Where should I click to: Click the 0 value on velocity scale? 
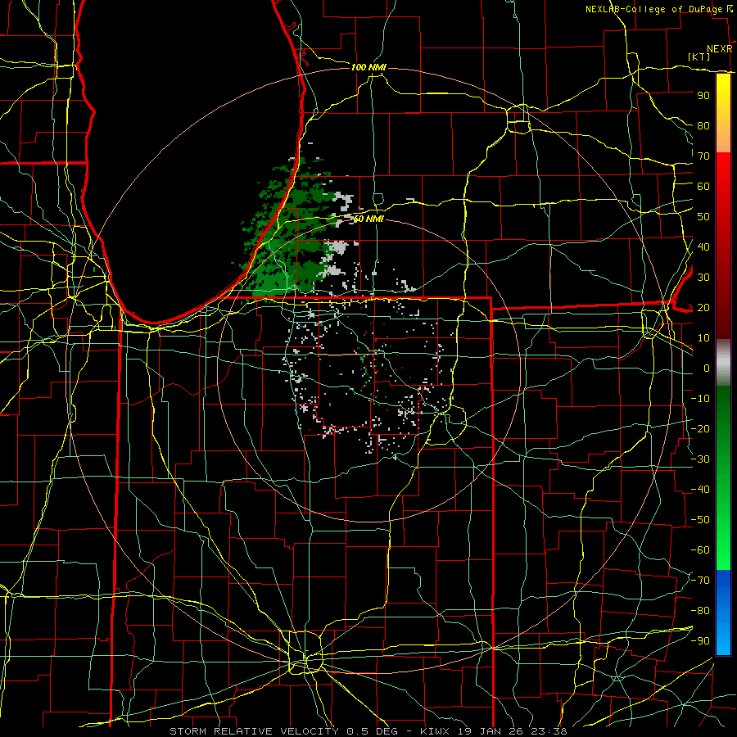pos(707,368)
